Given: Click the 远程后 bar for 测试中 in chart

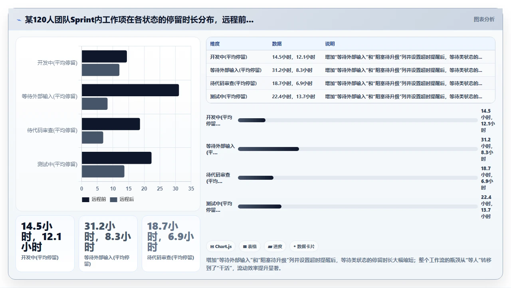Looking at the screenshot, I should click(103, 171).
